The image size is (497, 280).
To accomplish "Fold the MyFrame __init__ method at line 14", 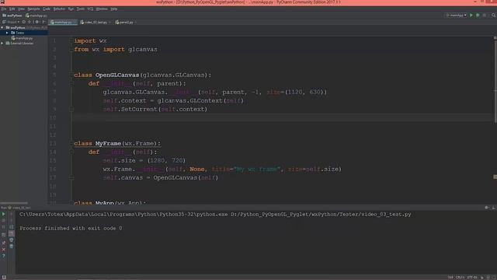I will tap(71, 152).
